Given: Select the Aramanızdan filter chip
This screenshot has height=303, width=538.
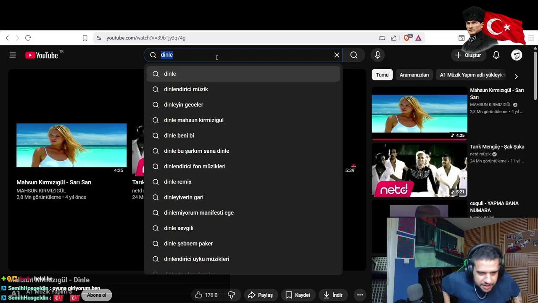Looking at the screenshot, I should (414, 75).
